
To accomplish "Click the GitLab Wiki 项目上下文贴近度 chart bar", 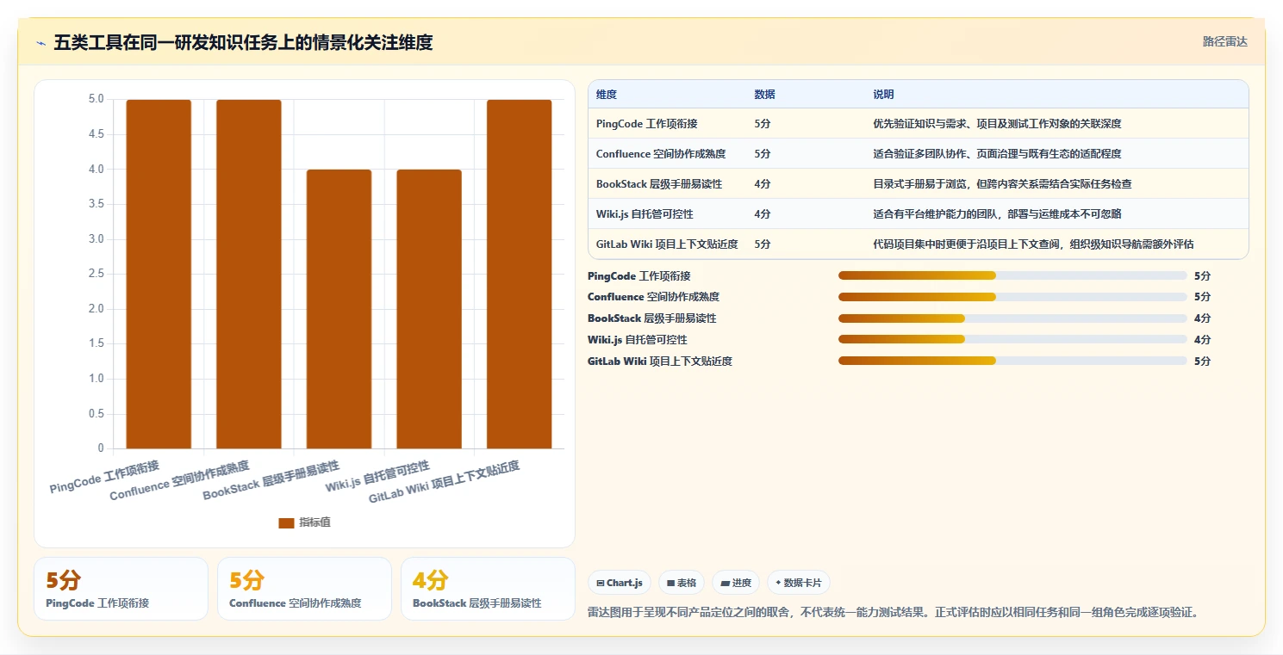I will pos(519,274).
